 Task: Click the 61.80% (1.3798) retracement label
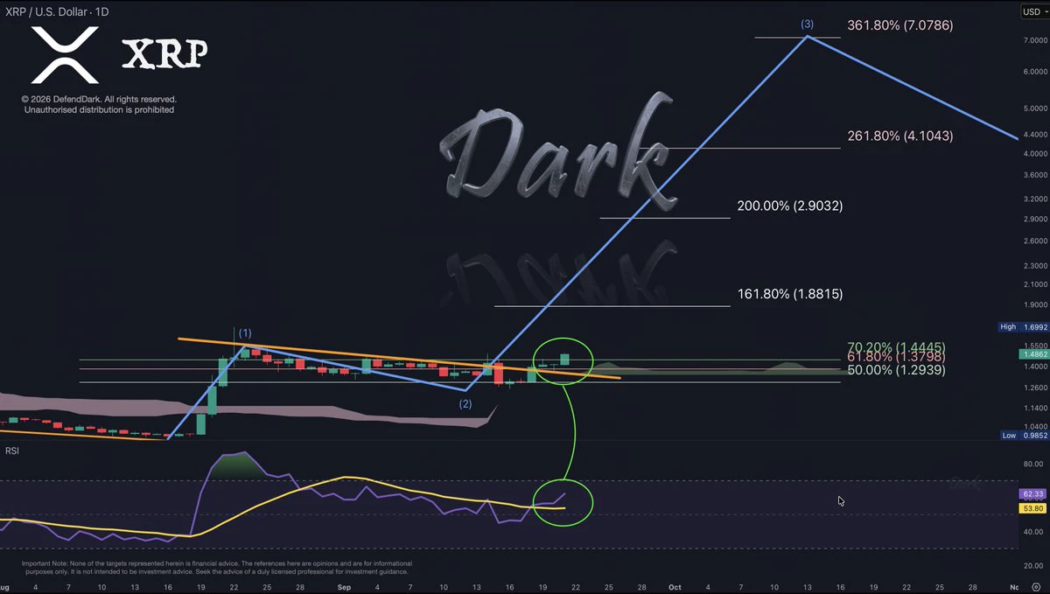[896, 358]
